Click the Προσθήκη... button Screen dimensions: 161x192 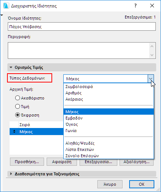pyautogui.click(x=27, y=162)
